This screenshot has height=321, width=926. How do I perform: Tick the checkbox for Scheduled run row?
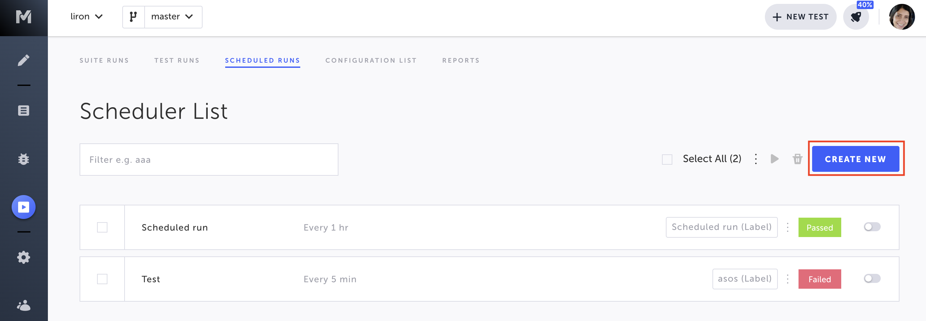pos(102,227)
